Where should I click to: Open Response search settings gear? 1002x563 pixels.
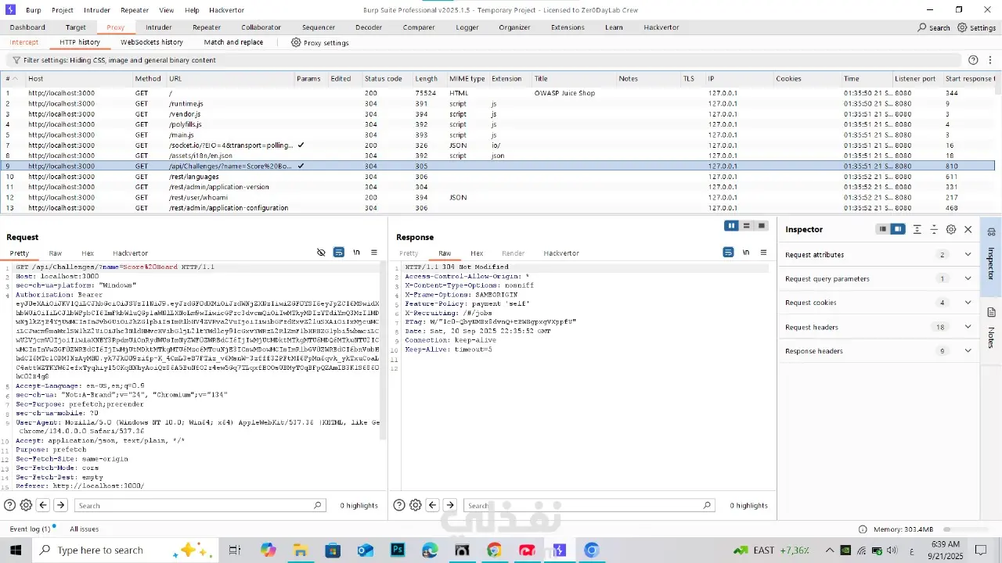click(416, 505)
